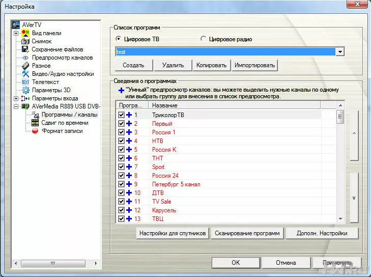
Task: Click the Импортировать button
Action: click(x=254, y=65)
